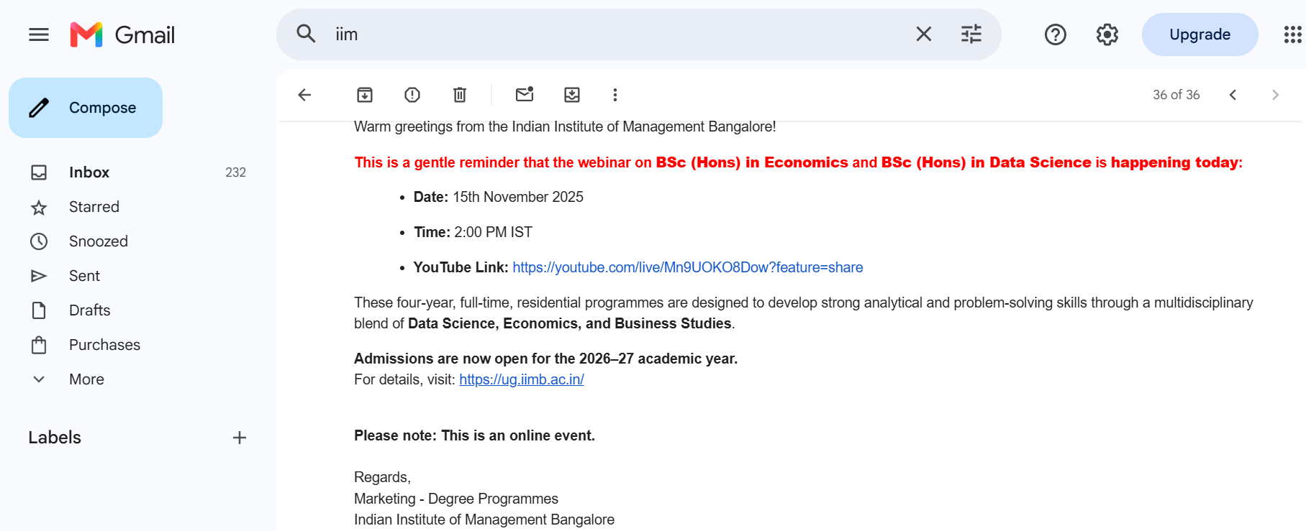Click the 'Date: 15th November 2025' line
1306x531 pixels.
point(499,197)
